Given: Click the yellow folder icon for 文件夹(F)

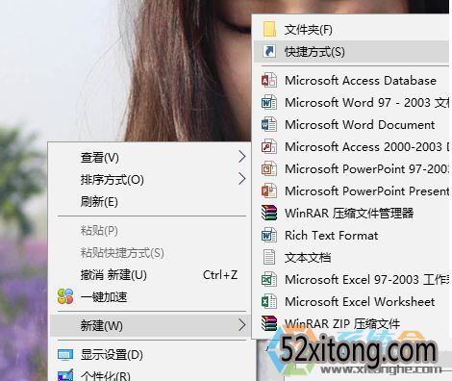Looking at the screenshot, I should (269, 30).
